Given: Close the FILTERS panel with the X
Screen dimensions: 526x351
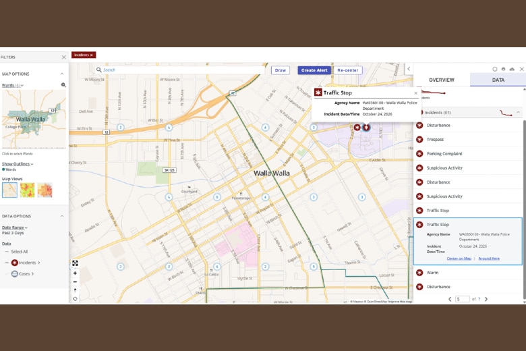Looking at the screenshot, I should pos(64,57).
